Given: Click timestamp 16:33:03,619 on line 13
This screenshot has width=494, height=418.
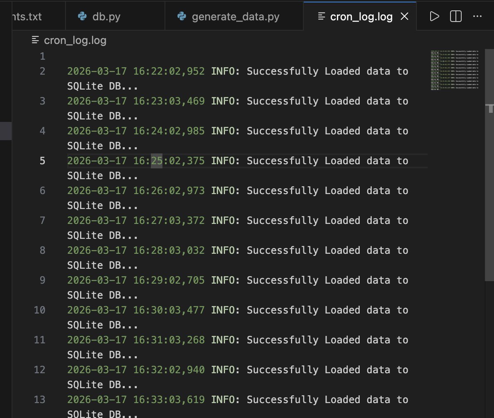Looking at the screenshot, I should (169, 400).
